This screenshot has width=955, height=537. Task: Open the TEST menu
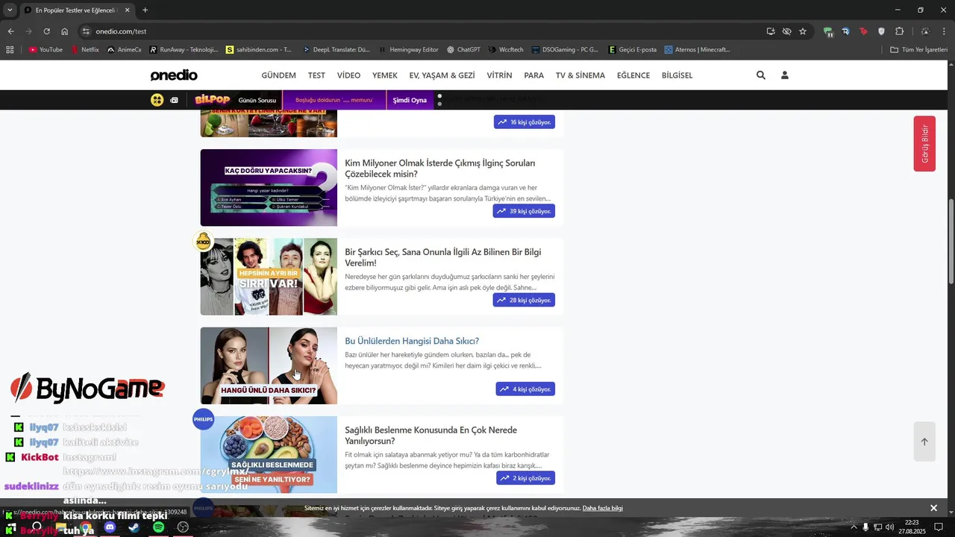[x=316, y=75]
